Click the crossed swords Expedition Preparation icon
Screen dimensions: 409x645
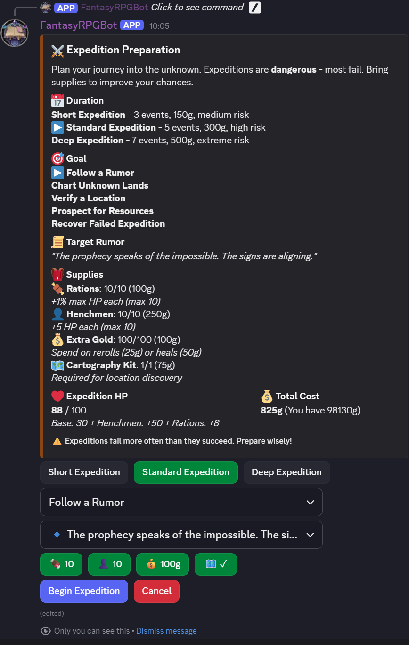[x=57, y=50]
